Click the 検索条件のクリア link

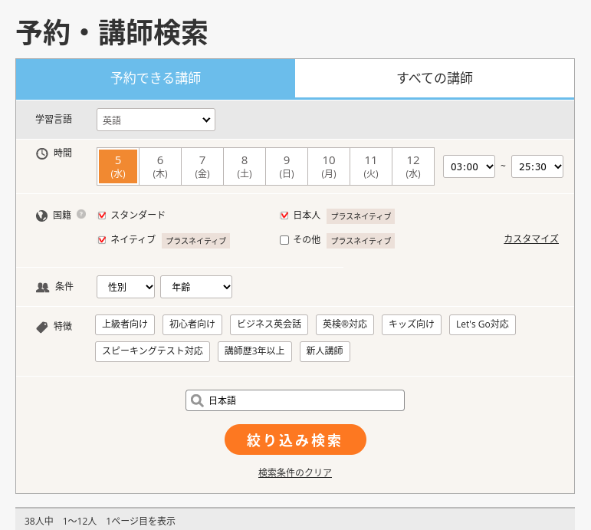[295, 472]
